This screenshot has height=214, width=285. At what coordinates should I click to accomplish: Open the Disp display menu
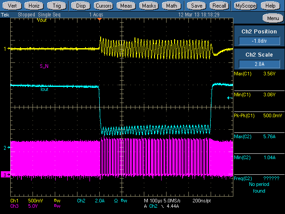tap(81, 6)
